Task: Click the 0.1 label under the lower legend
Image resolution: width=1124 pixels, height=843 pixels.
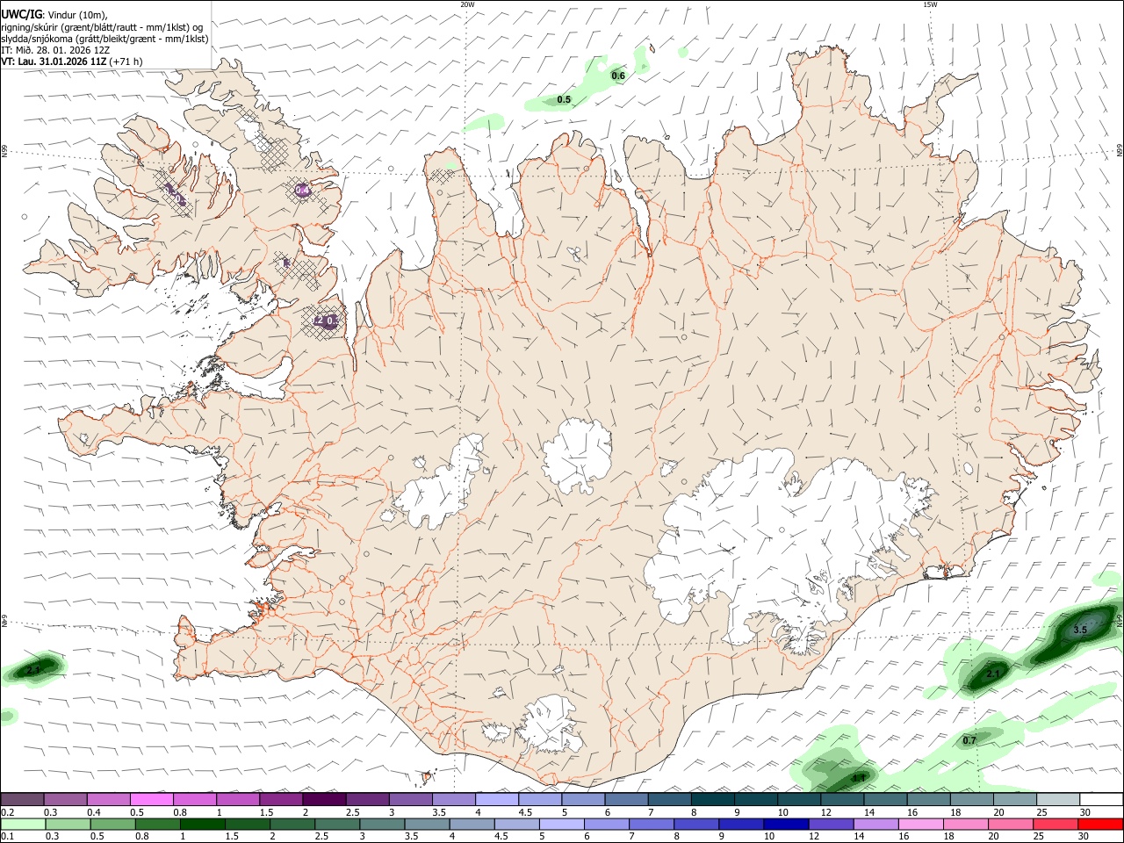Action: (x=6, y=836)
